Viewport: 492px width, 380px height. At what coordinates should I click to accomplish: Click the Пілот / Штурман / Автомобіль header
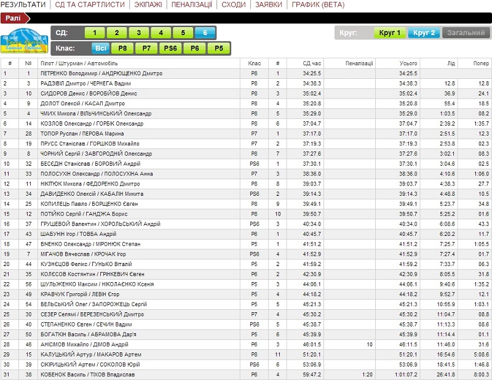68,63
